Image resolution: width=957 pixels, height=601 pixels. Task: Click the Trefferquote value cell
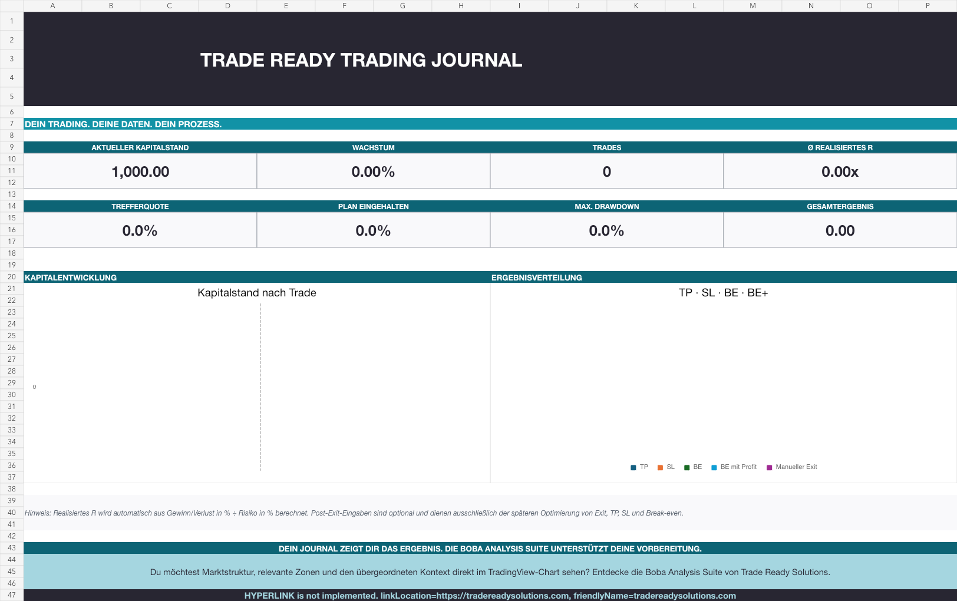click(140, 230)
